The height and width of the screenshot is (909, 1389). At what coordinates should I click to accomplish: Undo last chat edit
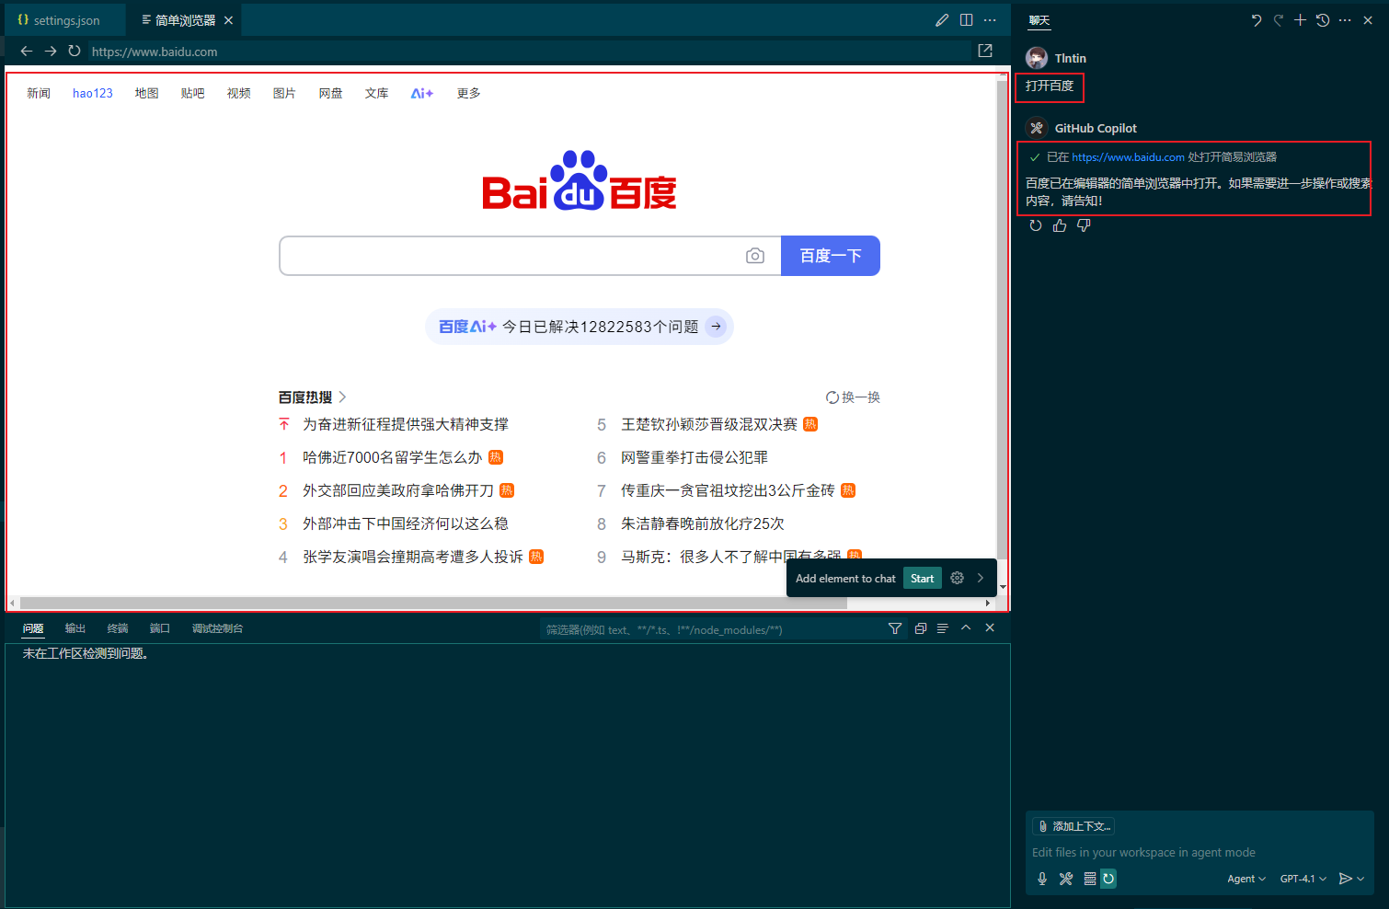tap(1257, 20)
